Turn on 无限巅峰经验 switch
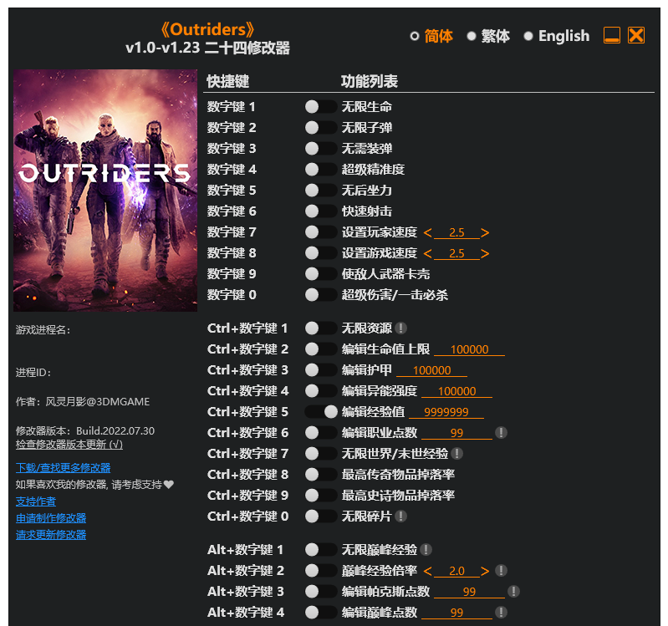This screenshot has width=668, height=626. coord(321,550)
